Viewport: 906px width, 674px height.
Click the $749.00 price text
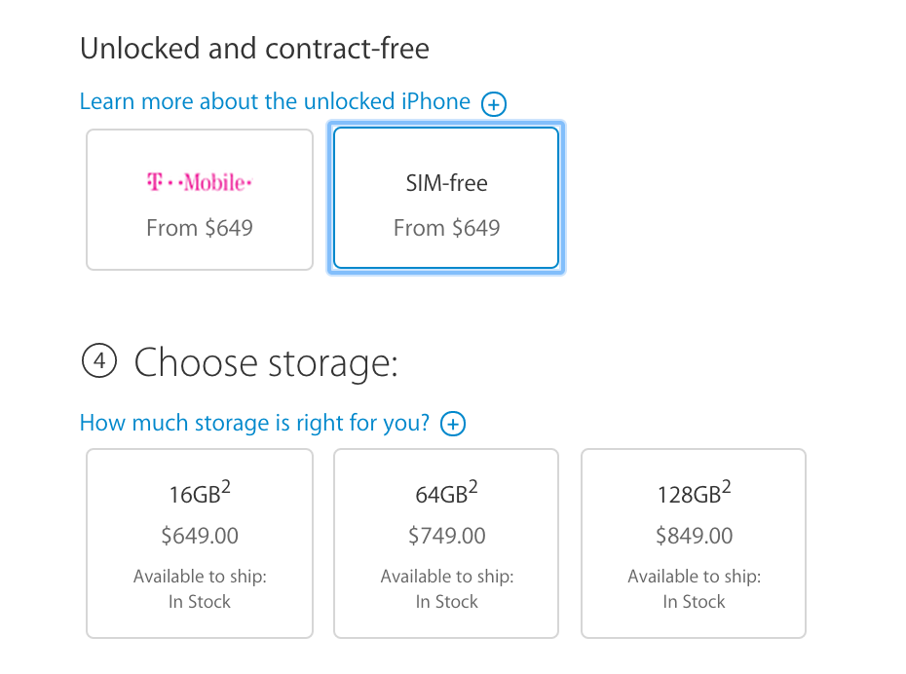(446, 536)
